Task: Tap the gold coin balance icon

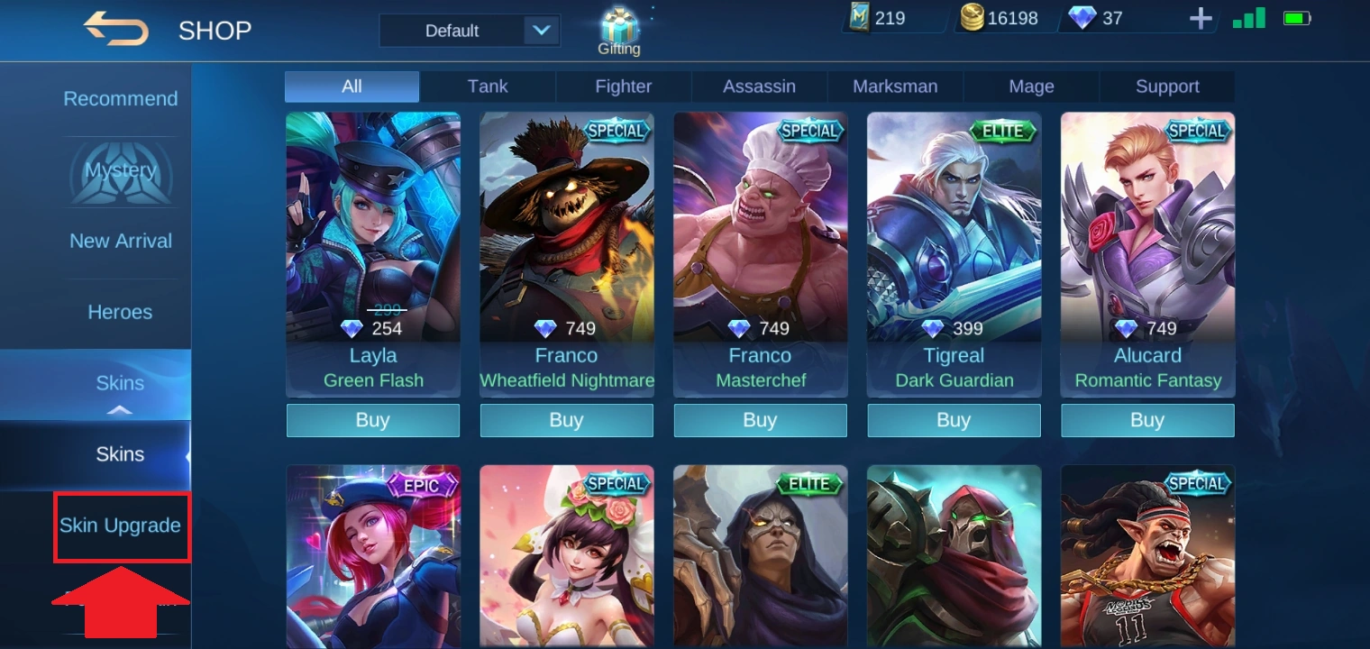Action: pyautogui.click(x=972, y=17)
